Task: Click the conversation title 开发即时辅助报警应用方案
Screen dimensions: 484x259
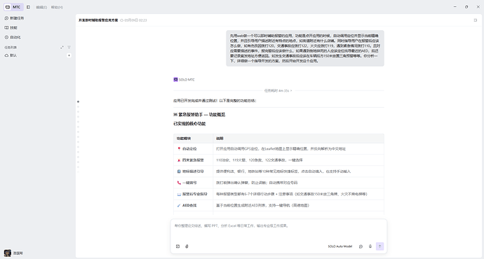Action: click(98, 20)
